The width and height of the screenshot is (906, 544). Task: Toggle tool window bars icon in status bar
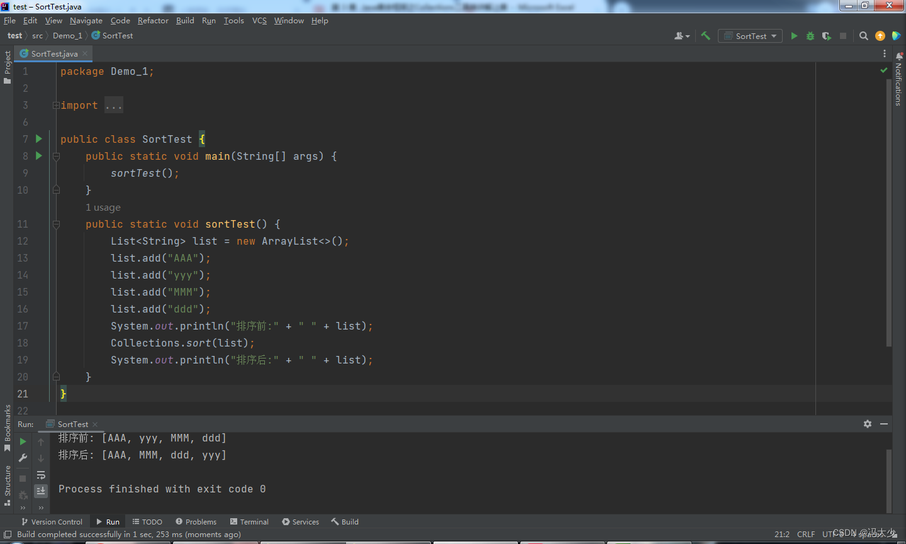click(x=8, y=535)
